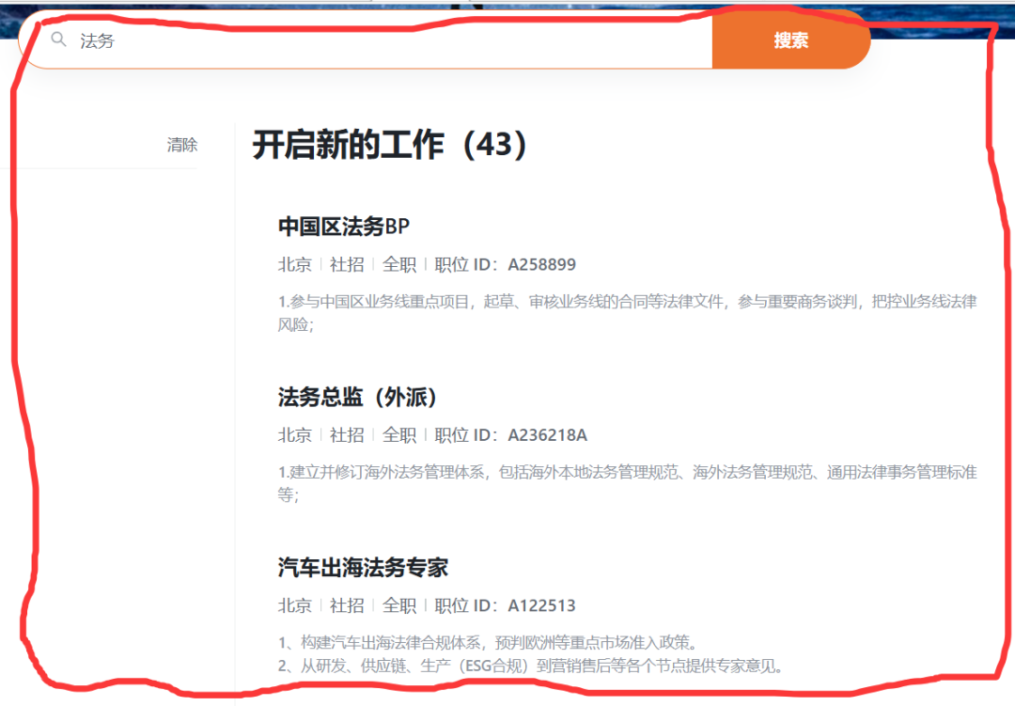
Task: Click job ID A122513
Action: click(x=541, y=605)
